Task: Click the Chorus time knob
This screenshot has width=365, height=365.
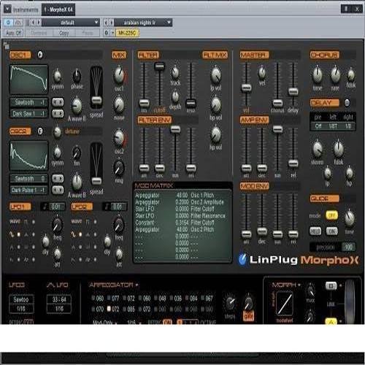Action: tap(318, 75)
